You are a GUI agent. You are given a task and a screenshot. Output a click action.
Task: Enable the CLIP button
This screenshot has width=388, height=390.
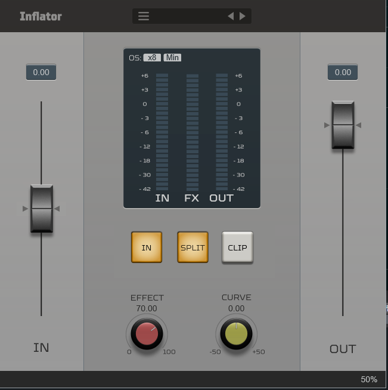pos(237,247)
